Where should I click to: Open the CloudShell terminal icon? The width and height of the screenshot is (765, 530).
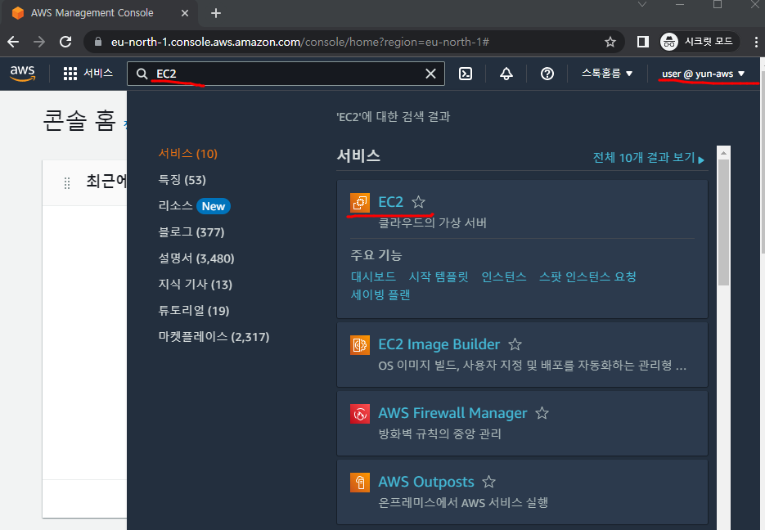tap(466, 74)
